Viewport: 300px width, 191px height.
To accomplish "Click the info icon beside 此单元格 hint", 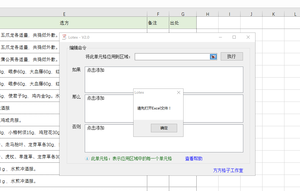I will coord(87,159).
